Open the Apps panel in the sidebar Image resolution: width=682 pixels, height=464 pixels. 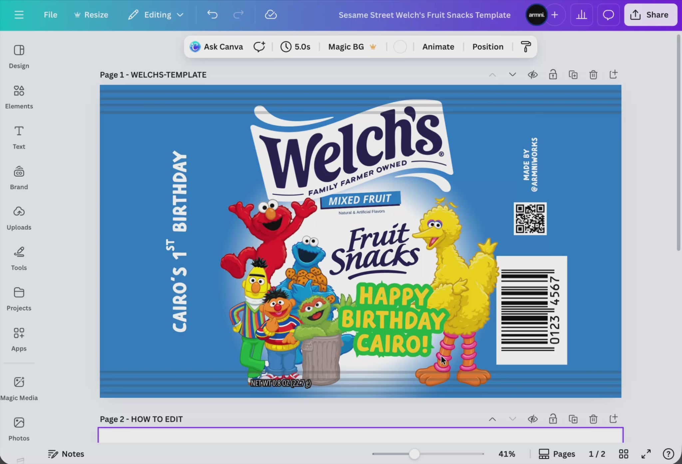(19, 338)
